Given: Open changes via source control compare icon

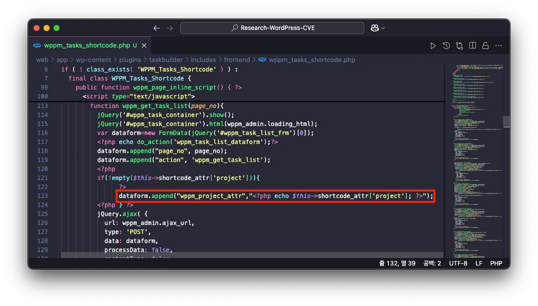Looking at the screenshot, I should tap(459, 45).
